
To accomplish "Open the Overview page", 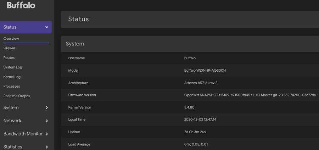I will click(11, 39).
